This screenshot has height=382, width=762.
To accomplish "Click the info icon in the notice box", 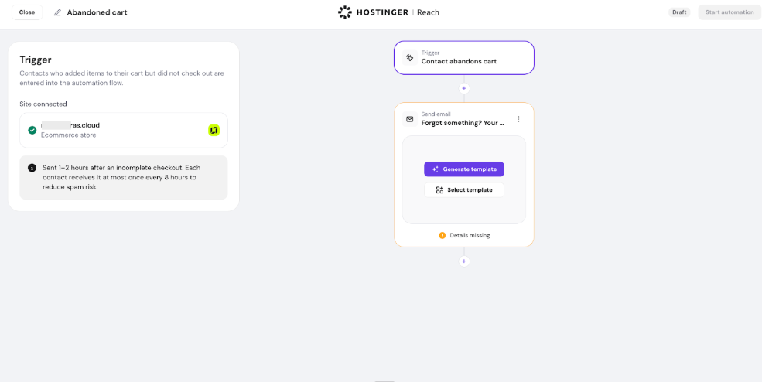I will click(x=32, y=168).
